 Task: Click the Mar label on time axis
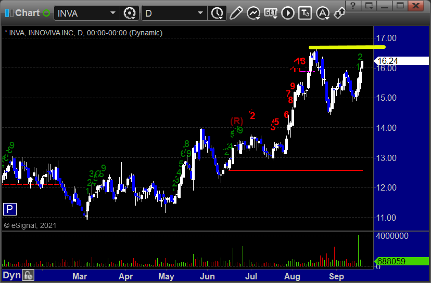tap(80, 276)
